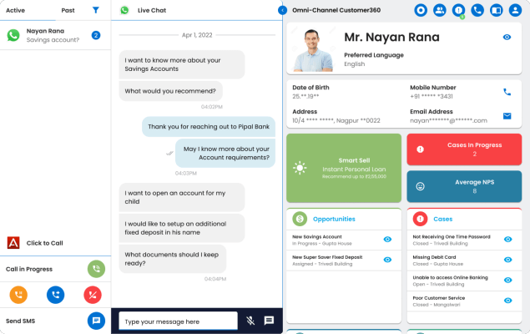Image resolution: width=530 pixels, height=334 pixels.
Task: Select the Click to Call label
Action: point(44,243)
